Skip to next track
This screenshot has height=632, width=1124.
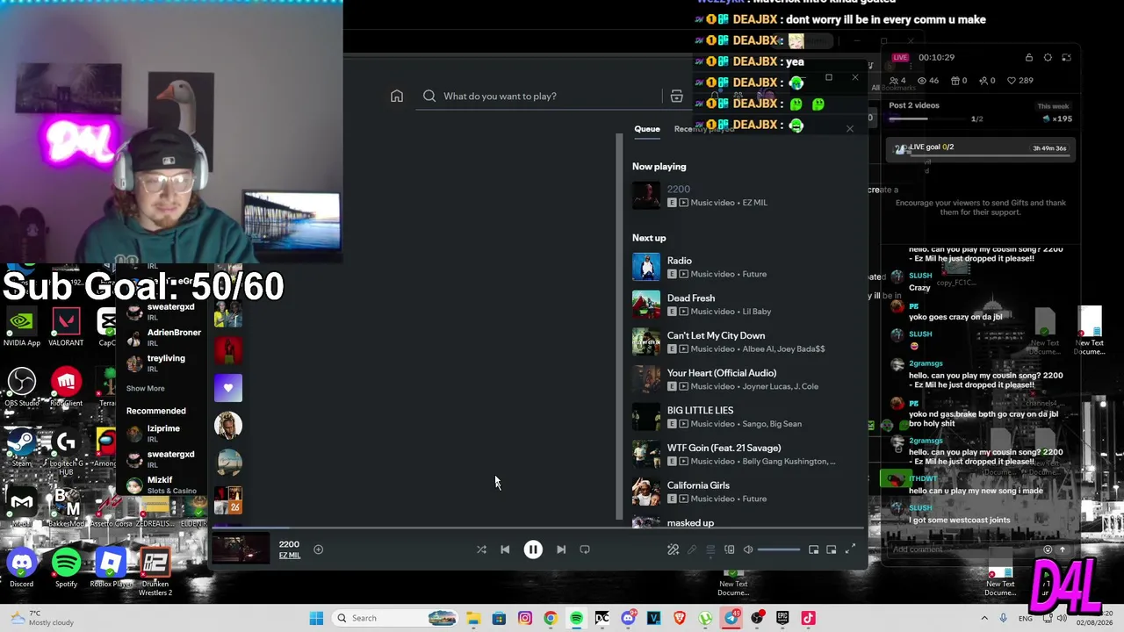561,549
